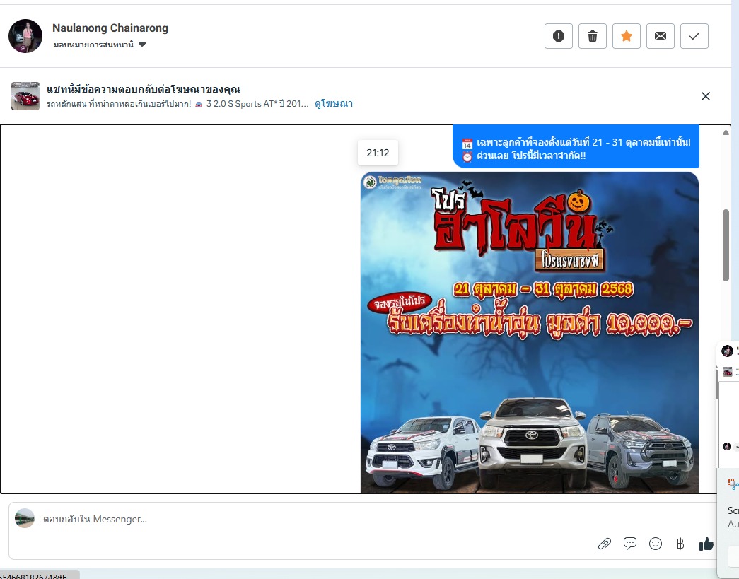The image size is (739, 579).
Task: Mark conversation unread with envelope icon
Action: pyautogui.click(x=660, y=36)
